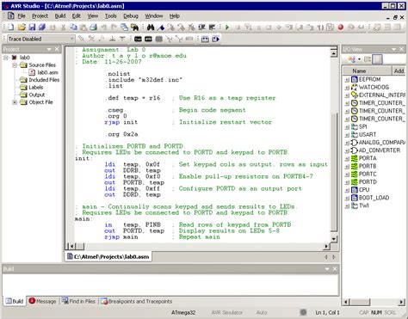This screenshot has width=408, height=319.
Task: Expand the PORTC node
Action: (347, 175)
